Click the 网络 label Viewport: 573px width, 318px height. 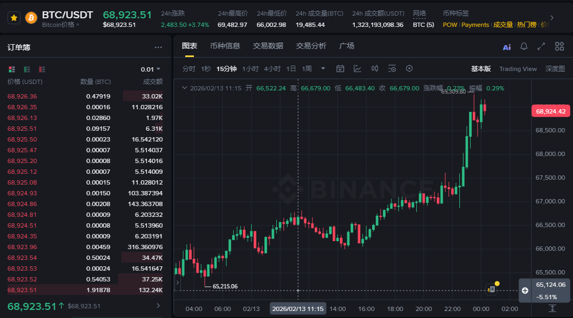420,13
